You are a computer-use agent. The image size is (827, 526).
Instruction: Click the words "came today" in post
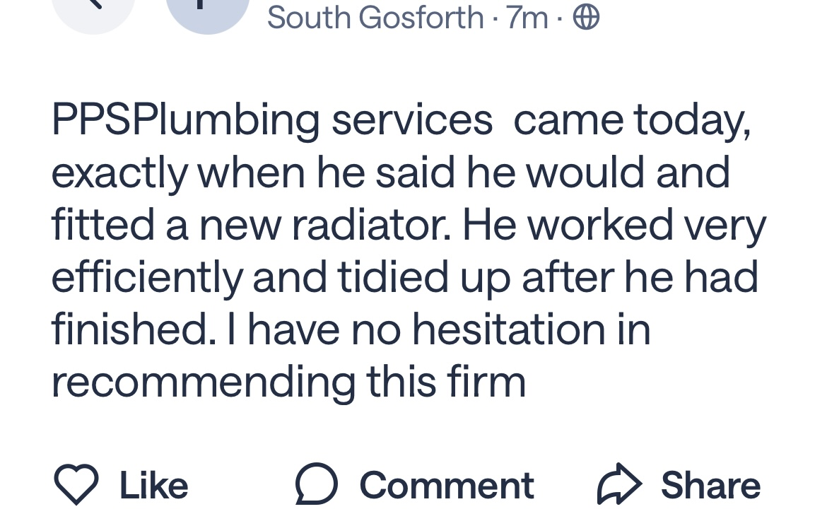pos(630,120)
